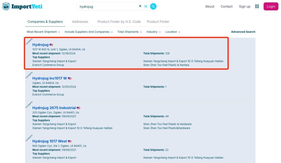Image resolution: width=281 pixels, height=163 pixels.
Task: Click the Login button
Action: tap(271, 7)
